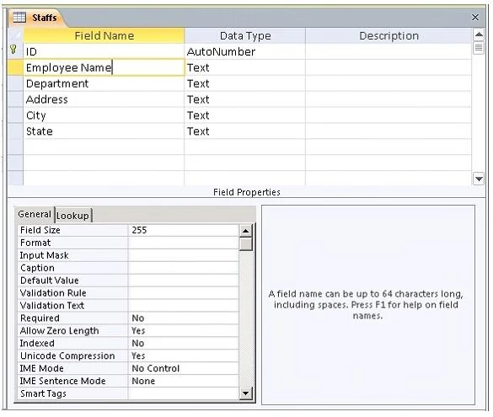This screenshot has width=493, height=417.
Task: Click the Field Size value 255
Action: click(184, 230)
